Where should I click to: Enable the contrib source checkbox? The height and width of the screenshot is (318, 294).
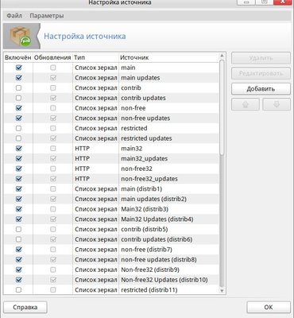(18, 88)
